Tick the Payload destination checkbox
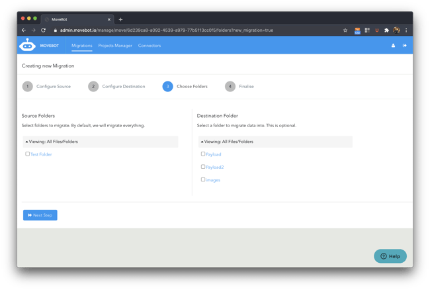 click(x=203, y=154)
